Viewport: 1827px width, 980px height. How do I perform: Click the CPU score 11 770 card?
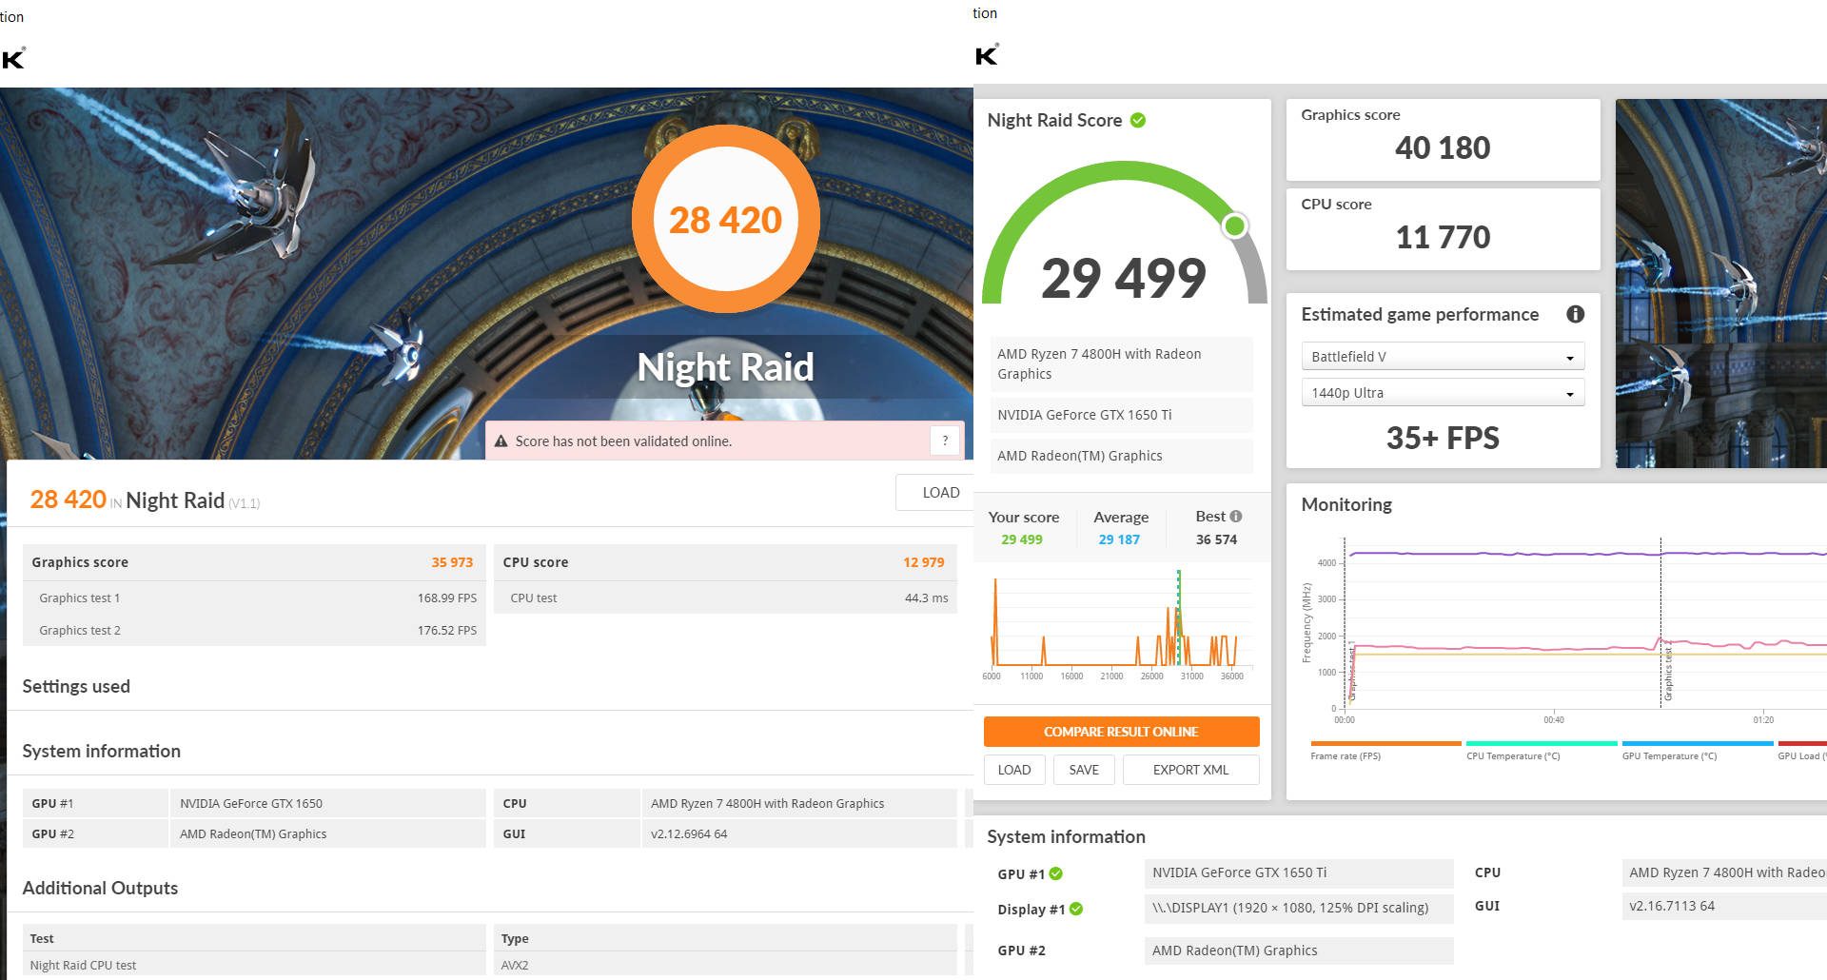tap(1443, 228)
